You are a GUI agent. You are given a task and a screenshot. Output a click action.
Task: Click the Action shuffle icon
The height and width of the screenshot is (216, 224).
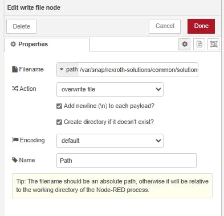tap(15, 89)
